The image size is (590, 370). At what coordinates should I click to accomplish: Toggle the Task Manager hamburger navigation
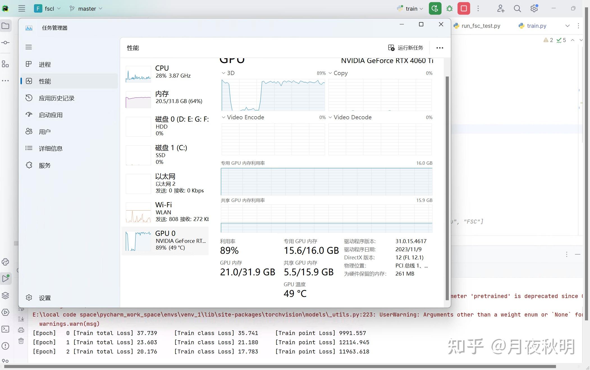pos(29,47)
